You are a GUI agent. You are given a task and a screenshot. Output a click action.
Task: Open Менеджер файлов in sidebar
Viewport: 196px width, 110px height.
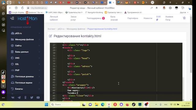[24, 39]
